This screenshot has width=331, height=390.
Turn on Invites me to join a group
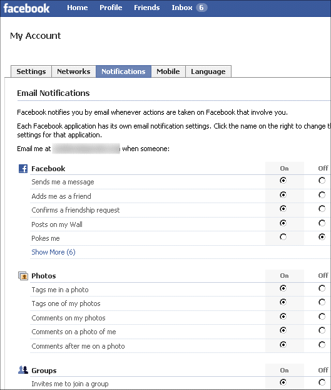283,382
